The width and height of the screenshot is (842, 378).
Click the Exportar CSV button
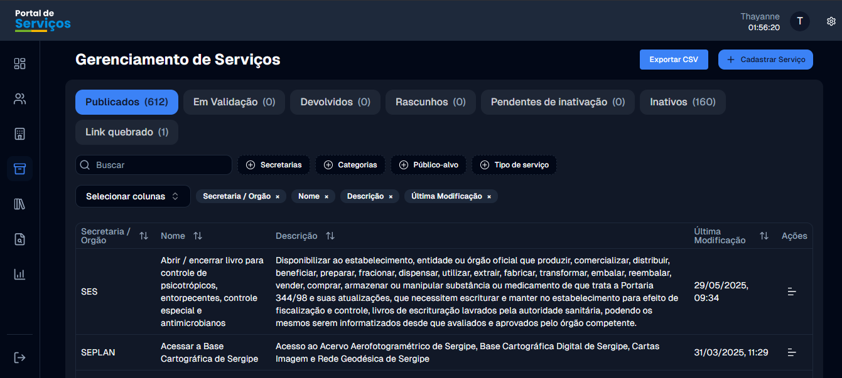click(673, 60)
